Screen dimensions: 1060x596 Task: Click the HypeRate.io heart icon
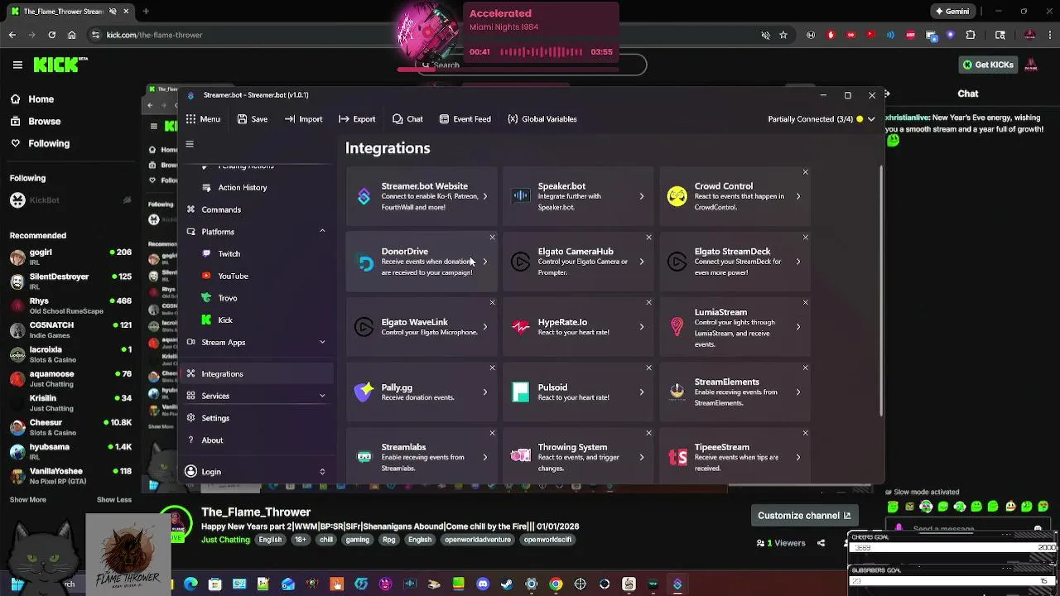point(521,327)
